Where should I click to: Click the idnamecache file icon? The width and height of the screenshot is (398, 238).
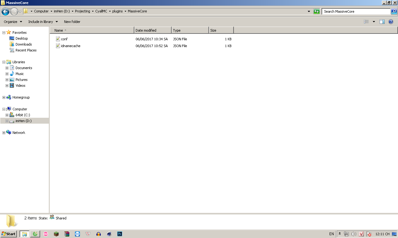58,46
